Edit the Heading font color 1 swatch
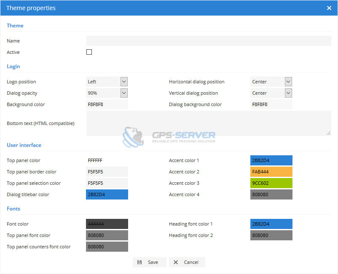Image resolution: width=338 pixels, height=274 pixels. coord(271,224)
